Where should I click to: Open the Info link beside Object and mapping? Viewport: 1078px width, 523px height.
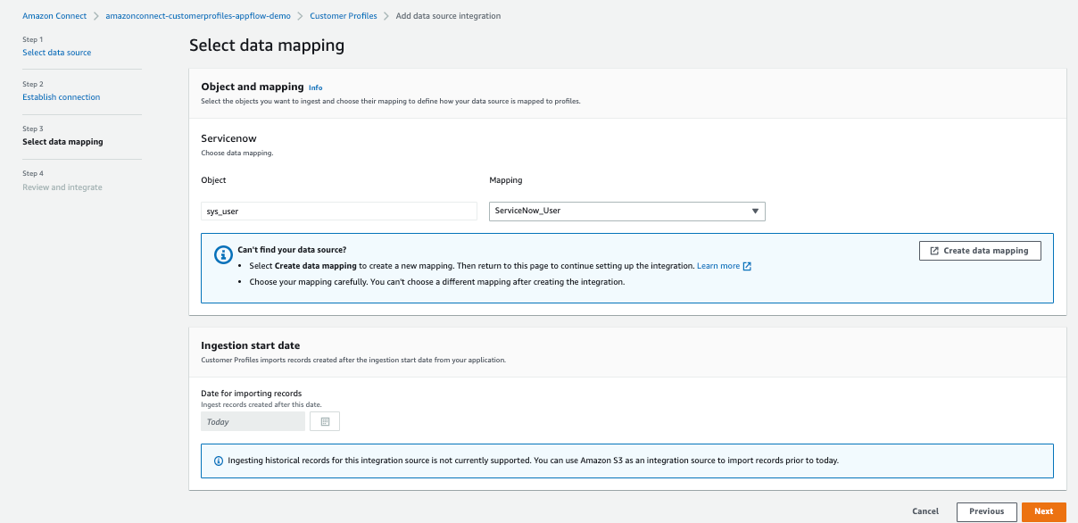coord(315,87)
